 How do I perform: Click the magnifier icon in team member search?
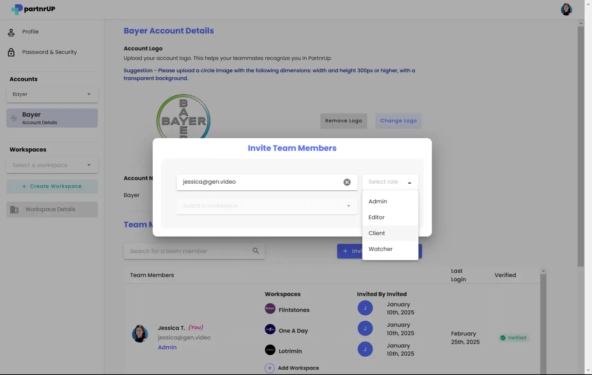(x=256, y=251)
